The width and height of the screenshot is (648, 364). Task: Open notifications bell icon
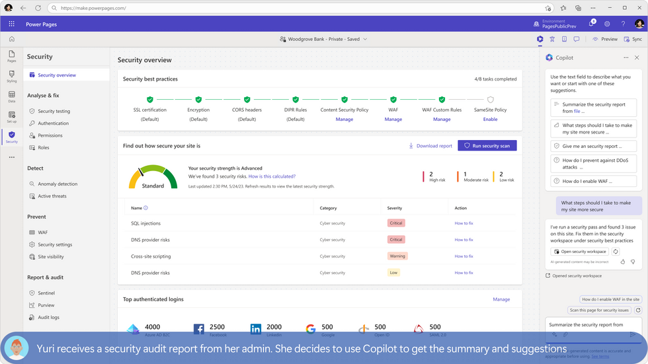pos(591,24)
